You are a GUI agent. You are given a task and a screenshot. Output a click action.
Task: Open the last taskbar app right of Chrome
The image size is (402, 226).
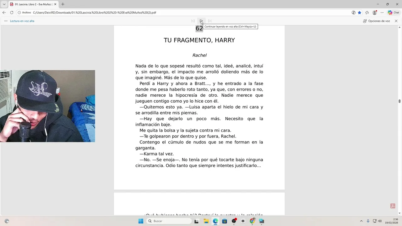click(x=262, y=221)
